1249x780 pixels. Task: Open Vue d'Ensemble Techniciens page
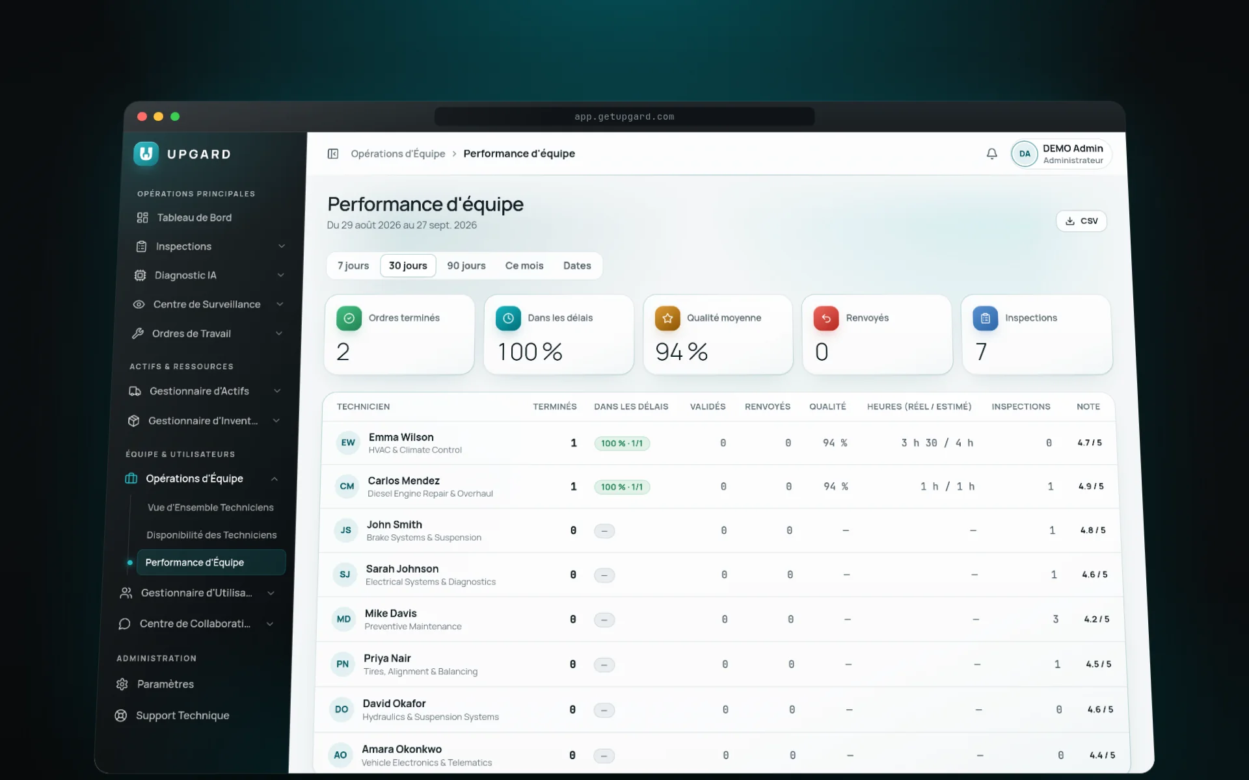pyautogui.click(x=210, y=508)
